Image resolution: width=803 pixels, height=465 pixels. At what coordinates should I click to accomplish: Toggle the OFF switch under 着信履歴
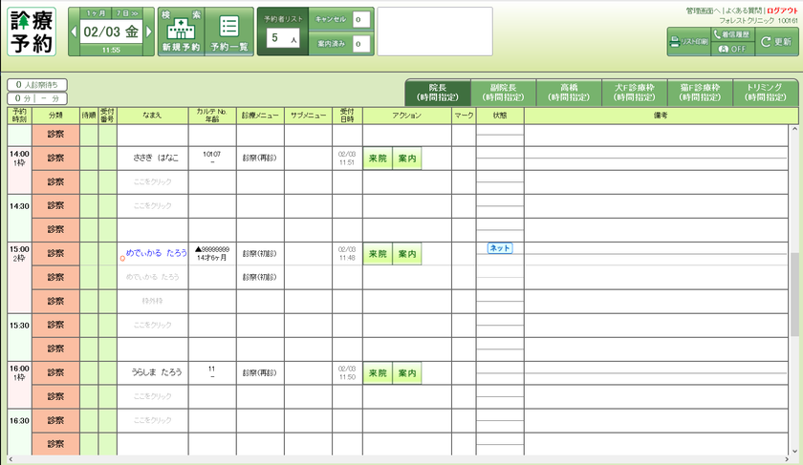[732, 49]
